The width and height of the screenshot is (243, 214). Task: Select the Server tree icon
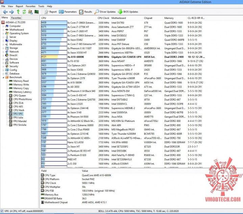point(7,37)
